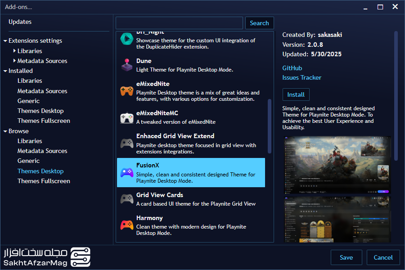Select Themes Desktop under Installed
405x270 pixels.
[40, 111]
